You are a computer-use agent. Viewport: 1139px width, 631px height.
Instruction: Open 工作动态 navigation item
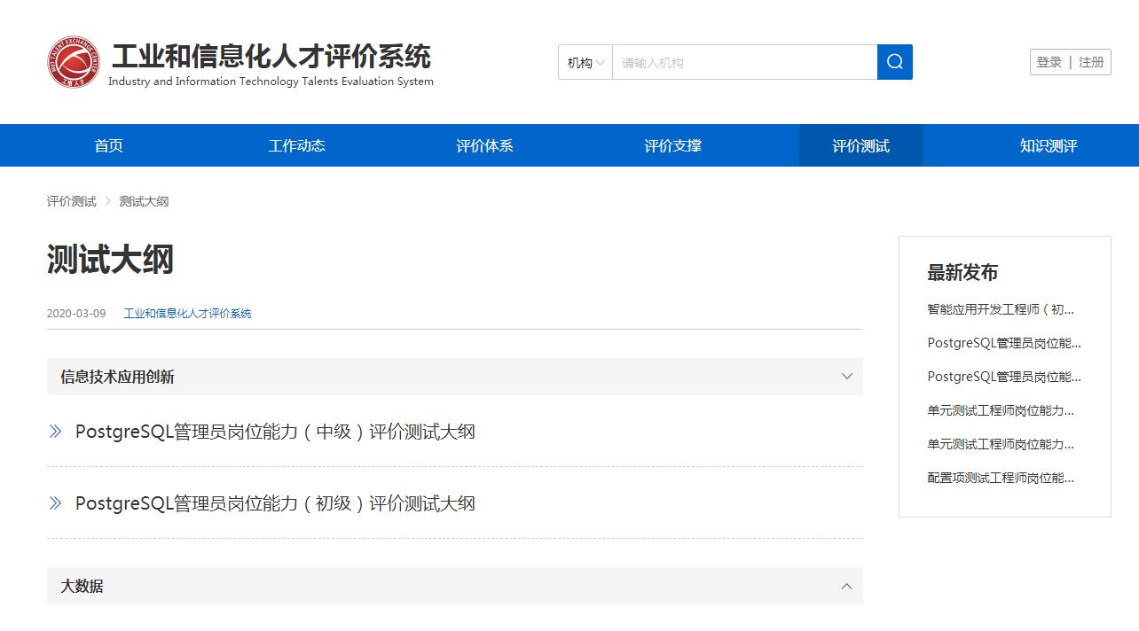[297, 145]
